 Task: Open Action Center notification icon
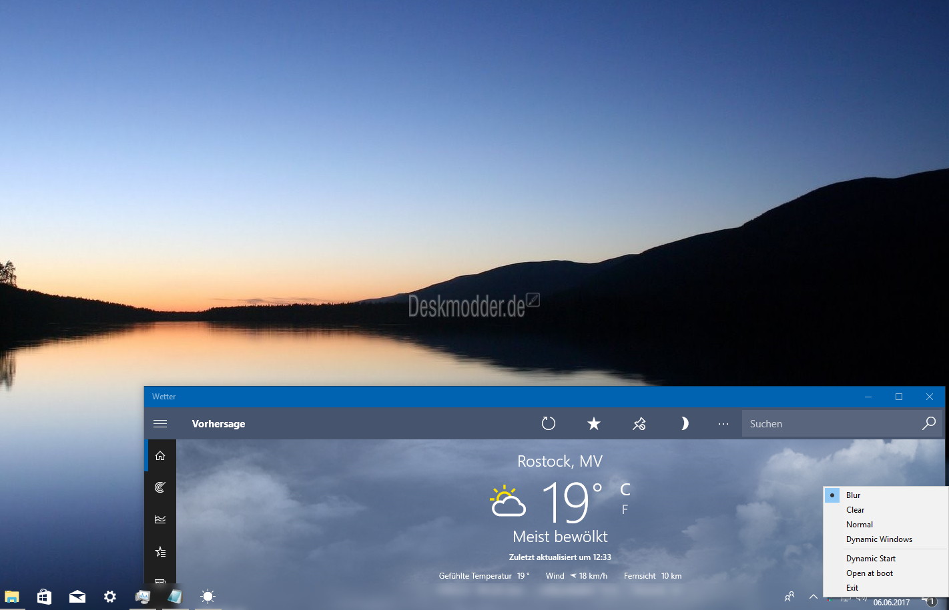click(x=930, y=601)
